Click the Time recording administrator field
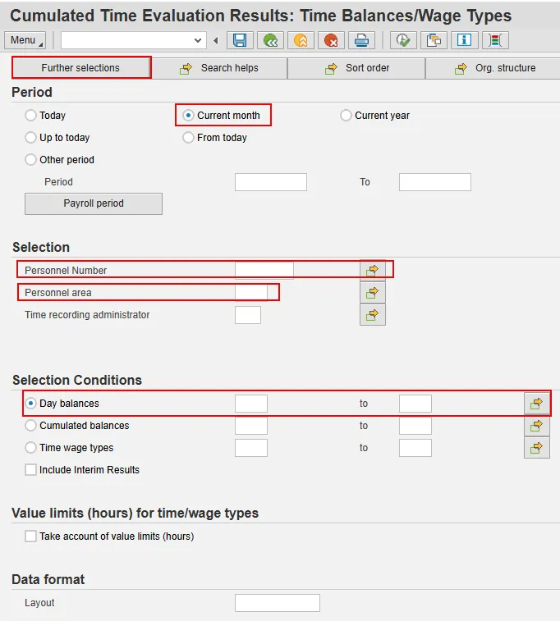This screenshot has width=560, height=621. pos(248,315)
